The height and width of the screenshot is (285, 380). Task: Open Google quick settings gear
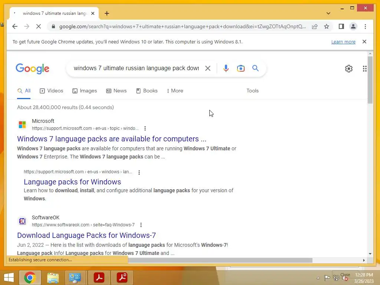click(x=348, y=69)
